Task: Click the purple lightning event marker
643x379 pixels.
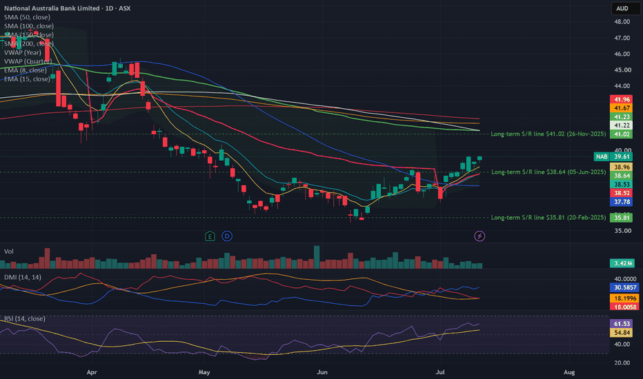Action: 479,236
